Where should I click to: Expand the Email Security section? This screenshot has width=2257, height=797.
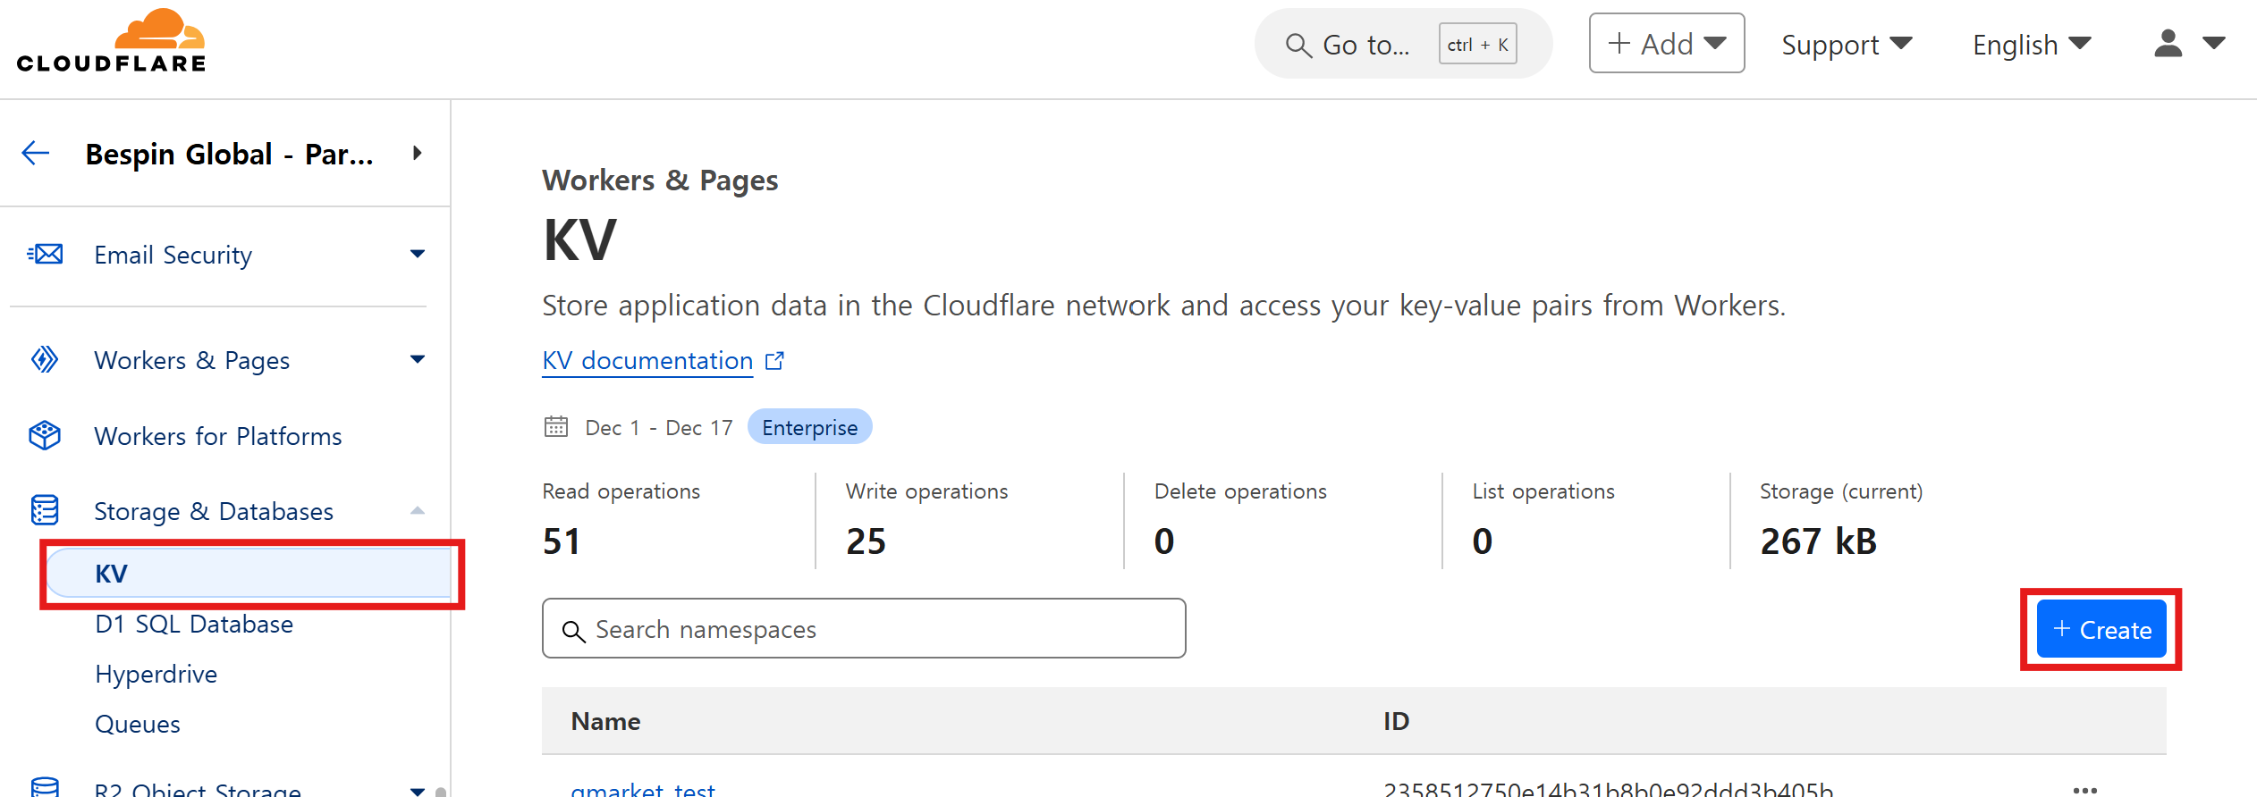tap(417, 255)
